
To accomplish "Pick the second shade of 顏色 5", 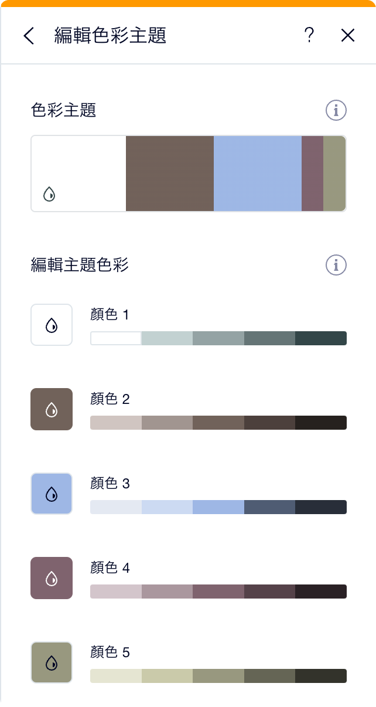I will [167, 676].
